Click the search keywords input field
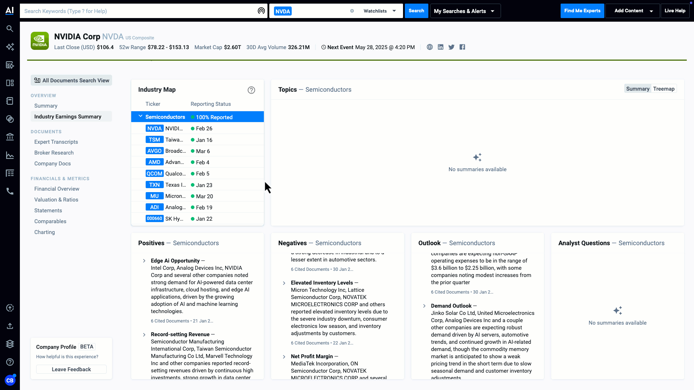This screenshot has height=390, width=694. 139,11
